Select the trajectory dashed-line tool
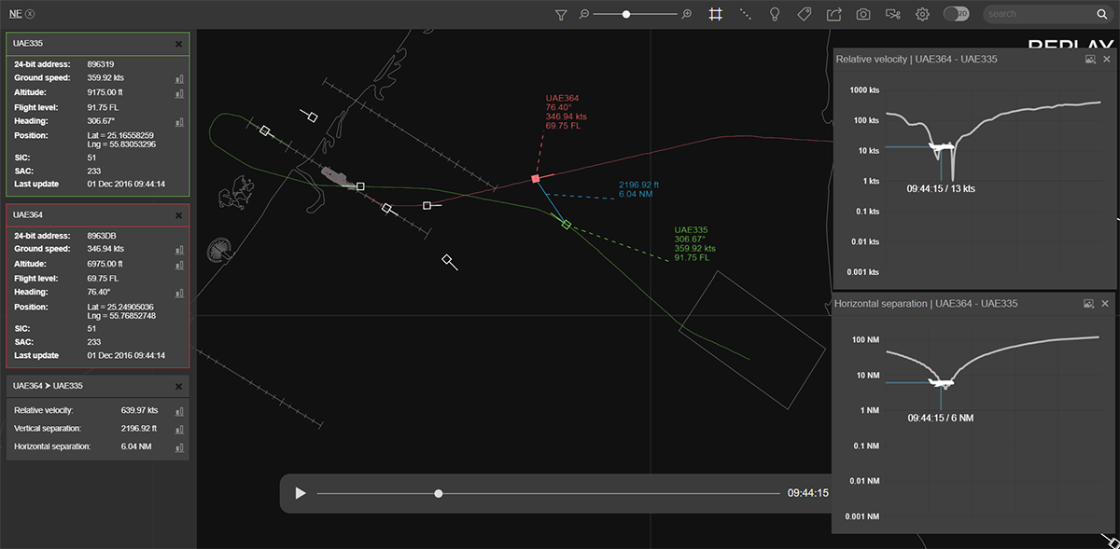The height and width of the screenshot is (549, 1120). click(x=744, y=14)
